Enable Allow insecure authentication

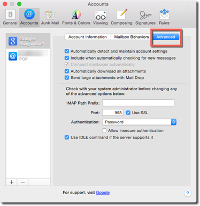(104, 130)
